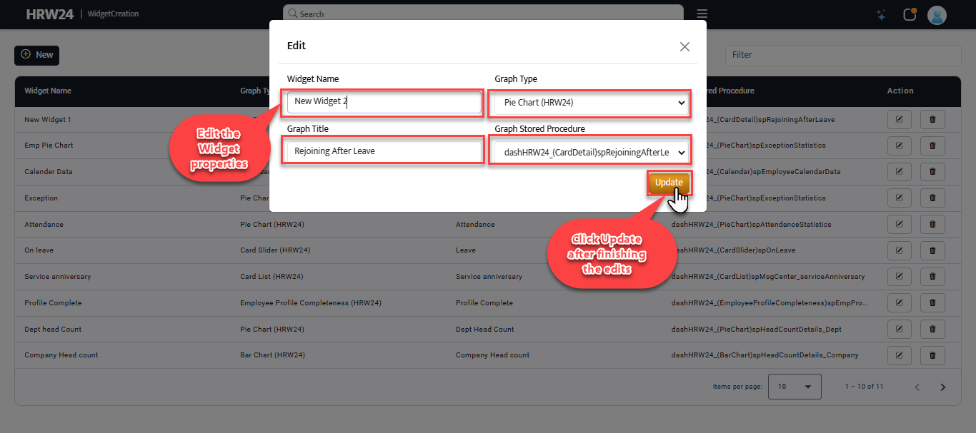Delete the Calender Data widget row
The image size is (976, 433).
coord(932,172)
